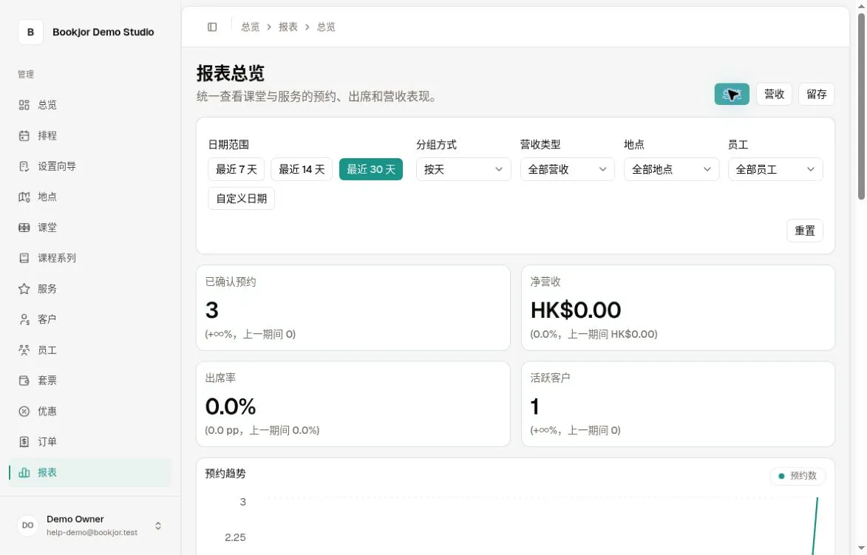Viewport: 867px width, 555px height.
Task: Go to first 总览 breadcrumb link
Action: pos(250,27)
